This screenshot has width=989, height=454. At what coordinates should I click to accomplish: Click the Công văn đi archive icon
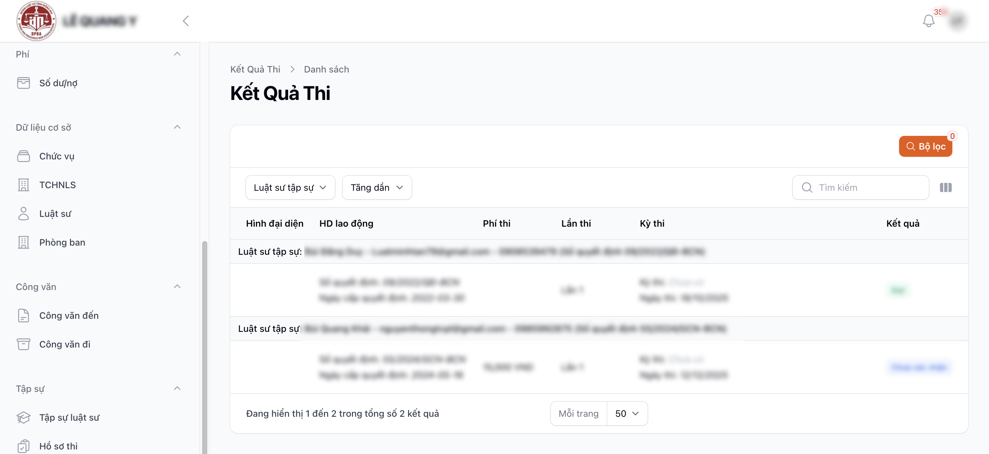[x=24, y=344]
